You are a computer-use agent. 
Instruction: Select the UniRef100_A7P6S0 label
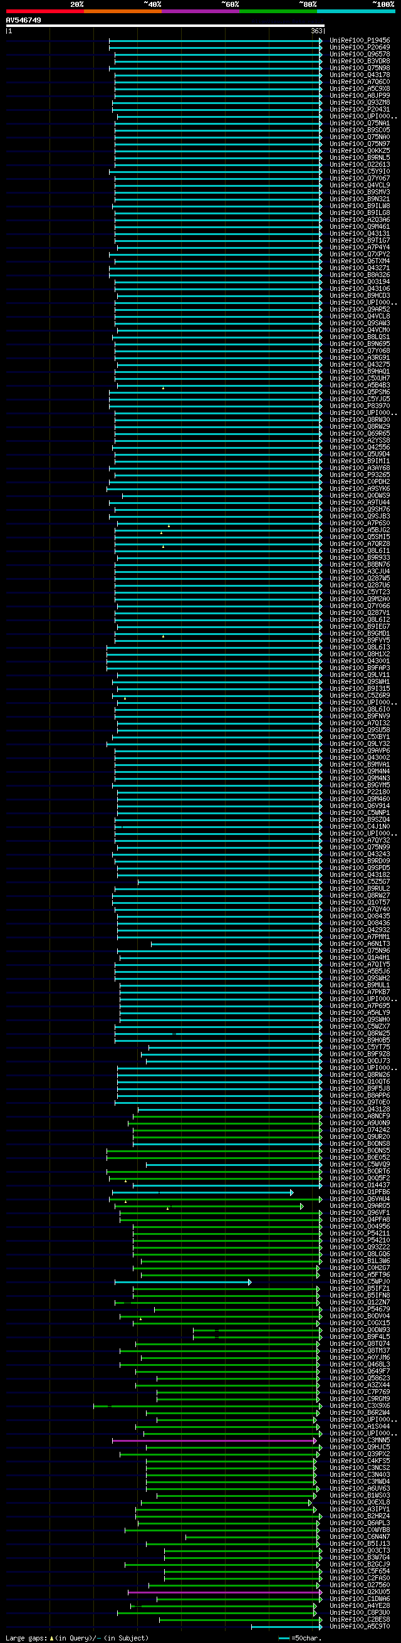click(360, 523)
